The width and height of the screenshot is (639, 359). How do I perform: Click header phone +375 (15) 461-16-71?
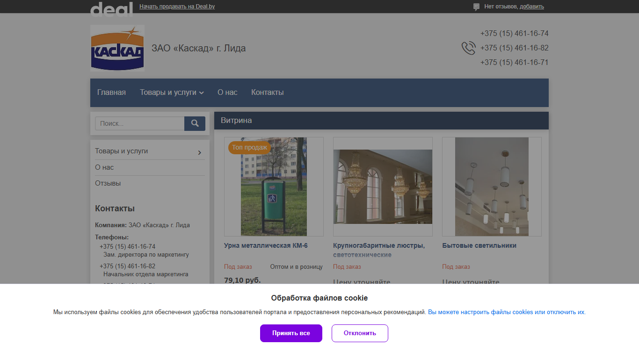514,63
